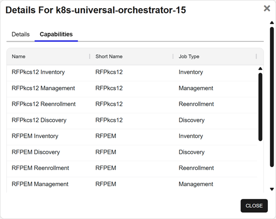Select the RFPkcs12 Reenrollment row
276x219 pixels.
132,105
